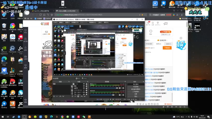The width and height of the screenshot is (212, 119).
Task: Toggle visibility eye of QQ群号 text source
Action: tap(84, 88)
